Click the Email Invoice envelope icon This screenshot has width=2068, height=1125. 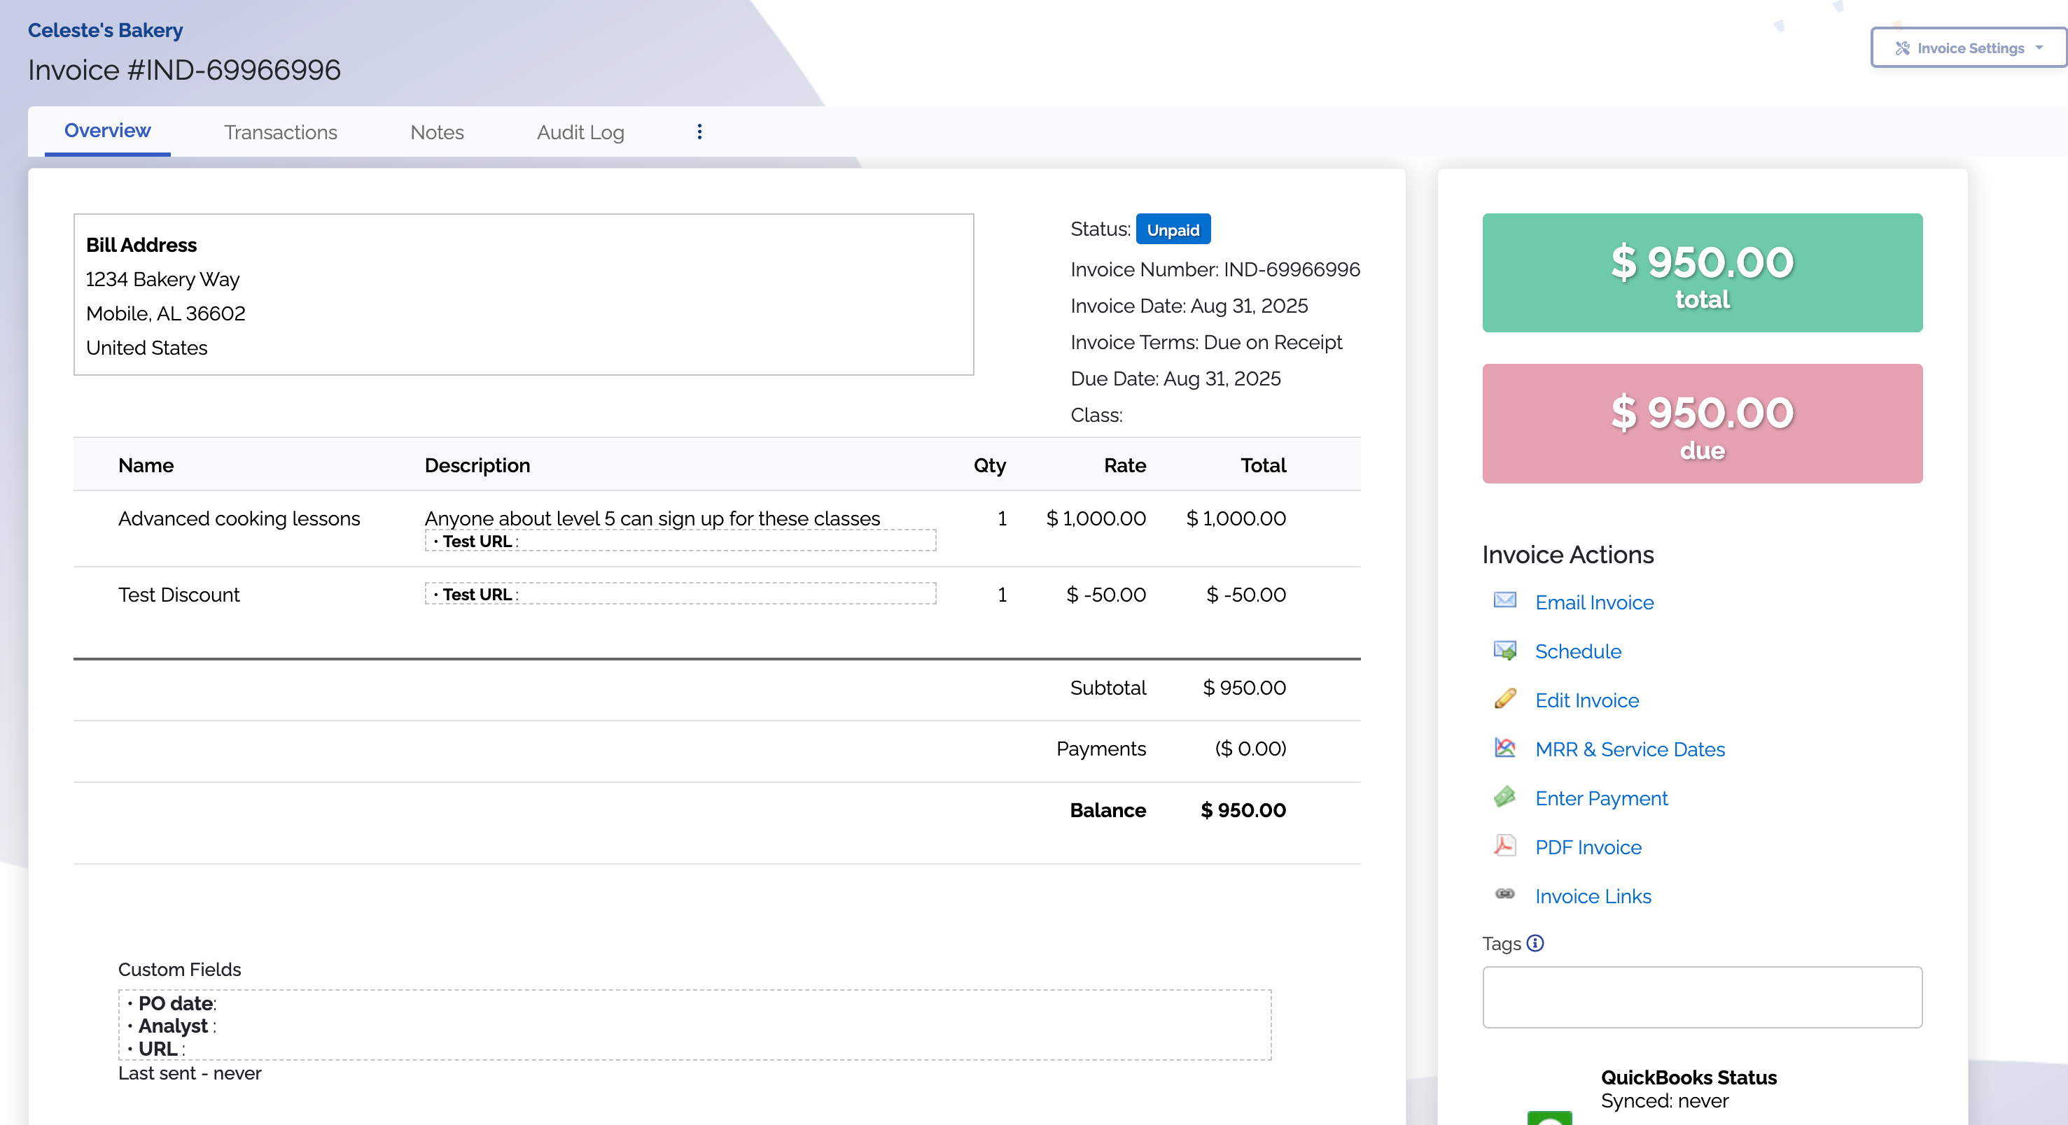coord(1504,600)
